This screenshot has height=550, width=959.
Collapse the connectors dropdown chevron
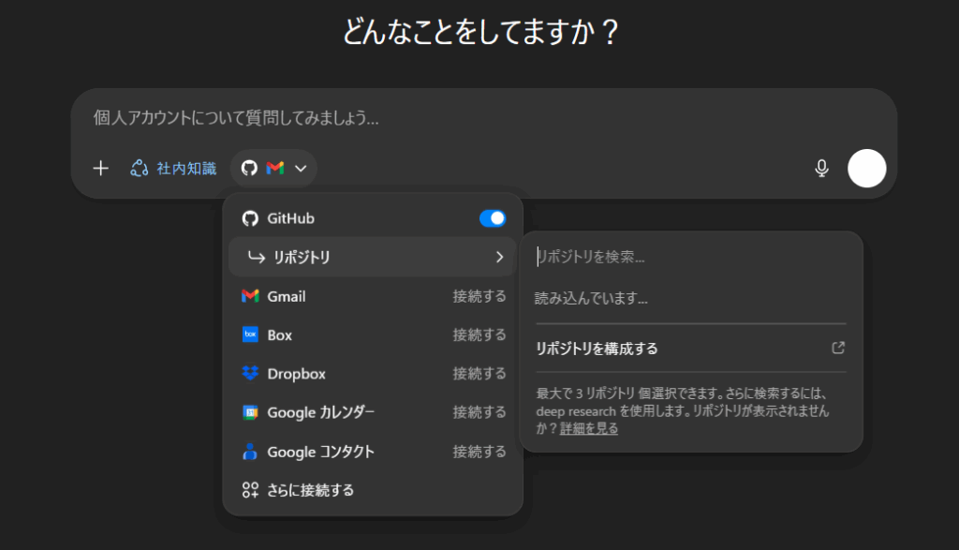coord(301,169)
